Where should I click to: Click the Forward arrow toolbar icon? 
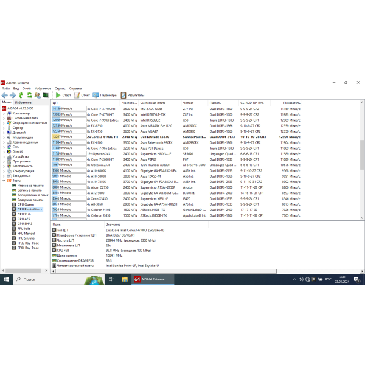(x=13, y=95)
